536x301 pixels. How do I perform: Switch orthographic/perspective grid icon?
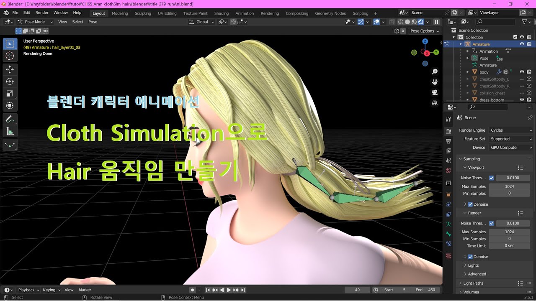click(x=435, y=103)
